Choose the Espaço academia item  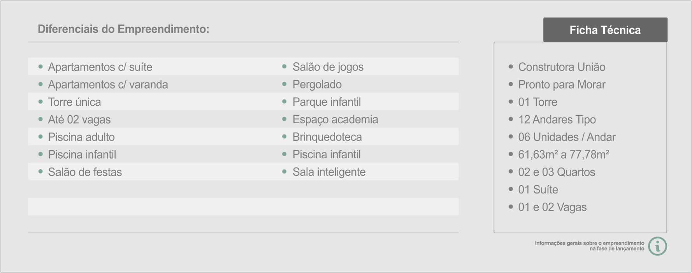pos(335,119)
